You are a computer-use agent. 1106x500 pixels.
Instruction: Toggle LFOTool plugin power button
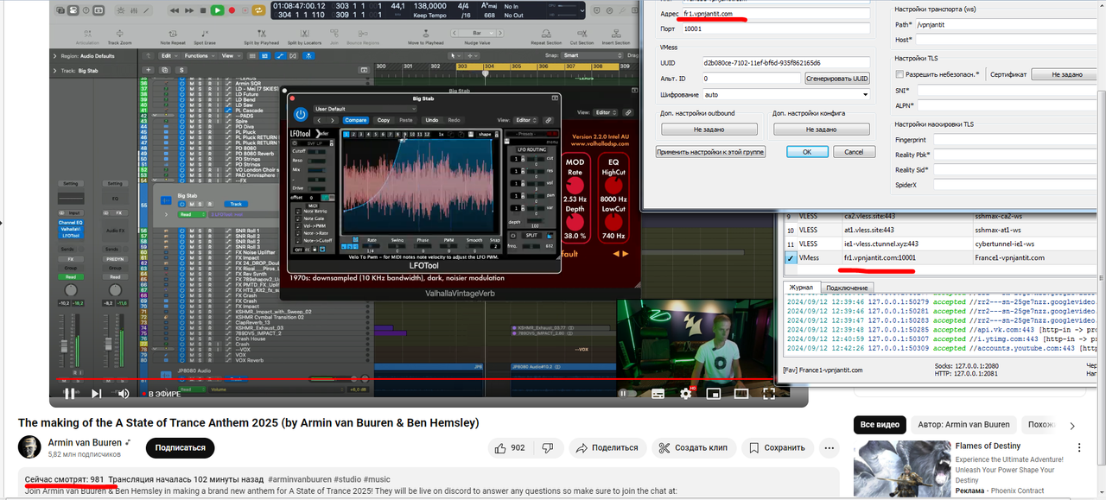301,114
